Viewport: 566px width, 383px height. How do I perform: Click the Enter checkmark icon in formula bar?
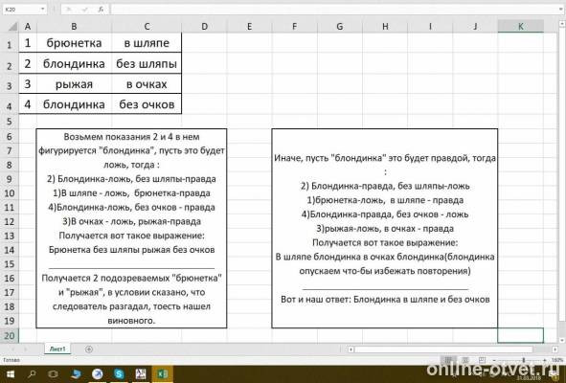point(85,10)
